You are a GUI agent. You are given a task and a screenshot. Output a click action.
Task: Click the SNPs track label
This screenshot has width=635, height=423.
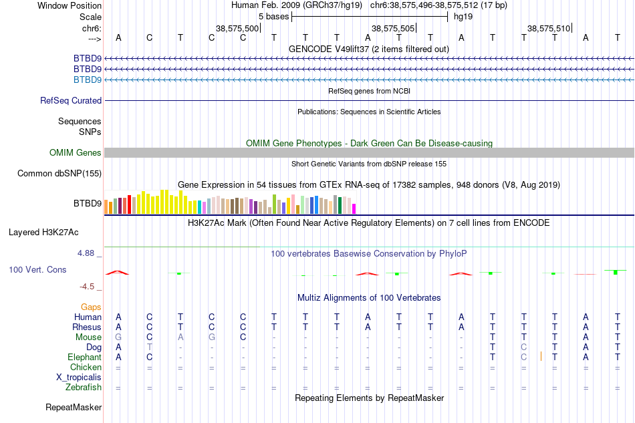coord(90,132)
